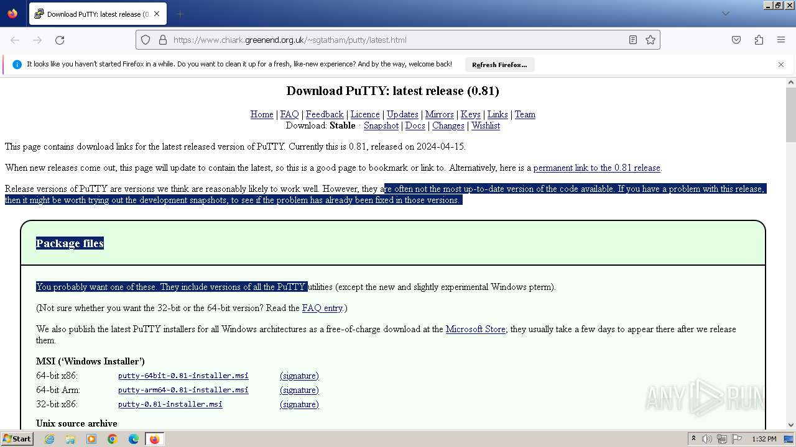This screenshot has width=796, height=447.
Task: Click the Package files heading
Action: tap(70, 243)
